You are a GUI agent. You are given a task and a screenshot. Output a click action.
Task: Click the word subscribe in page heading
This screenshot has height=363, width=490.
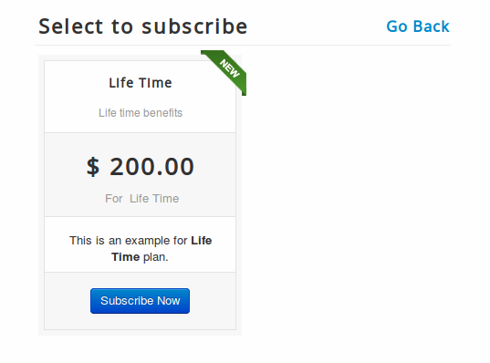(194, 26)
